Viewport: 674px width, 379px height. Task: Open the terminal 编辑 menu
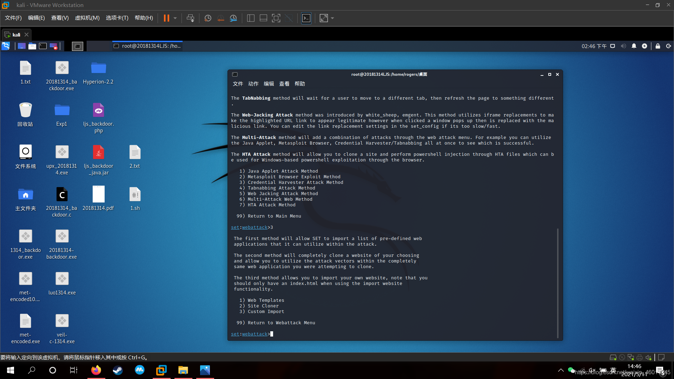coord(269,84)
